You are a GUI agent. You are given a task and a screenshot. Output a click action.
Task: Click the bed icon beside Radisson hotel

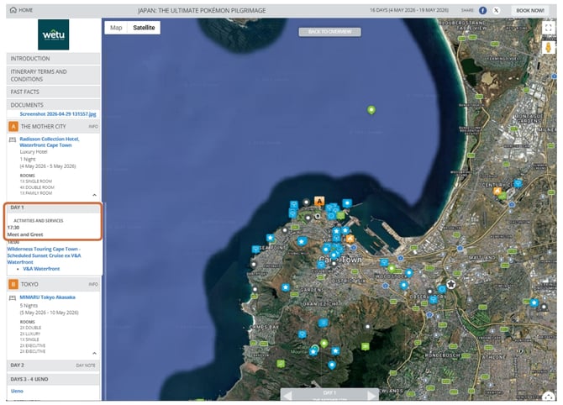[x=13, y=139]
